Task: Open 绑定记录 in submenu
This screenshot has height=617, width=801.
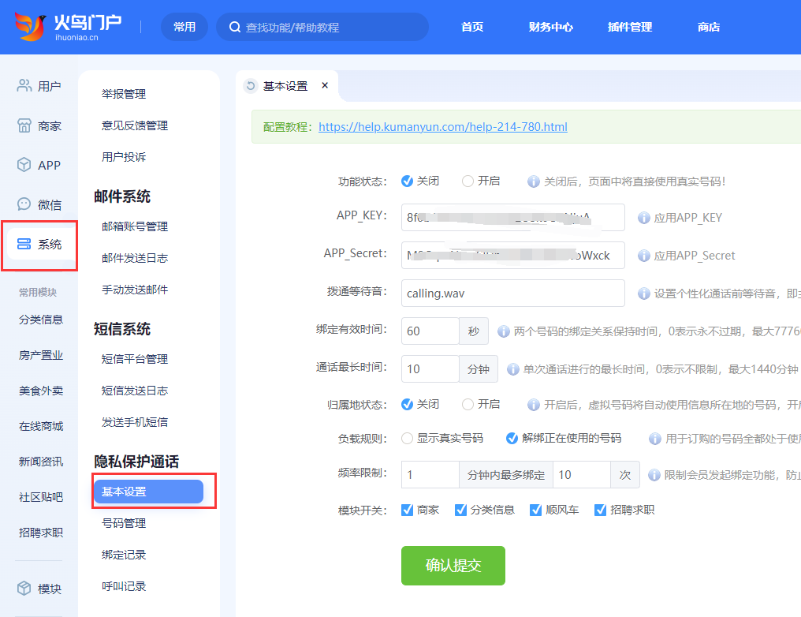Action: point(124,555)
